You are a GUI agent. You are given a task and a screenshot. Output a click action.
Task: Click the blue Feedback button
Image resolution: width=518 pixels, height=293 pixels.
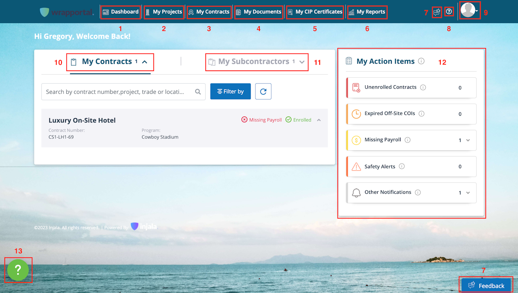(x=486, y=286)
